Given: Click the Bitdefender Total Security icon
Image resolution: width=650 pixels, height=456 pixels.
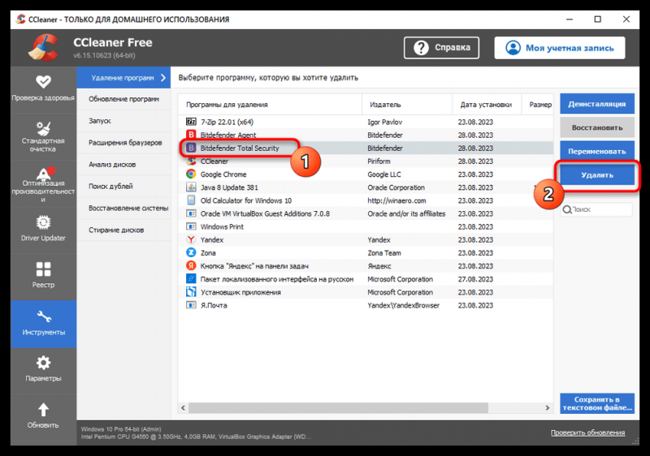Looking at the screenshot, I should tap(191, 148).
